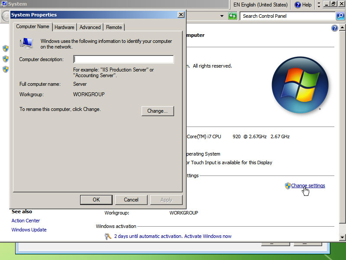346x260 pixels.
Task: Click the shield icon beside Change settings
Action: pos(288,186)
